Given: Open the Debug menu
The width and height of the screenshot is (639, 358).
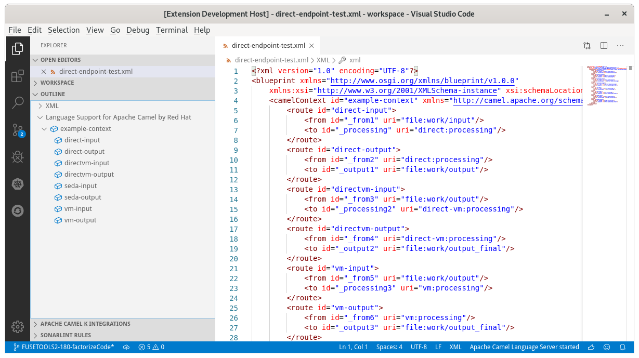Looking at the screenshot, I should (138, 30).
